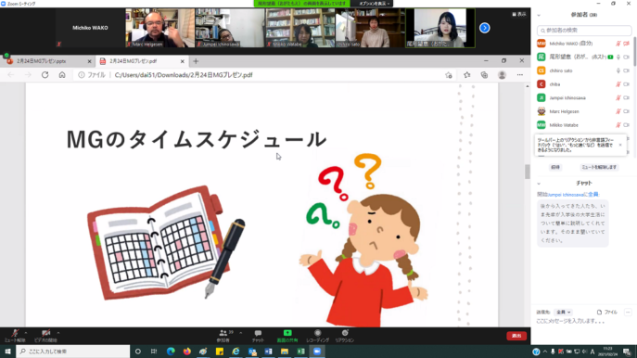Select Jumpei Ichinosawa video thumbnail

tap(230, 28)
